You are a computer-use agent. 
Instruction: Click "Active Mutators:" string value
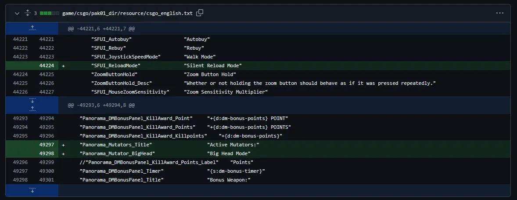233,145
